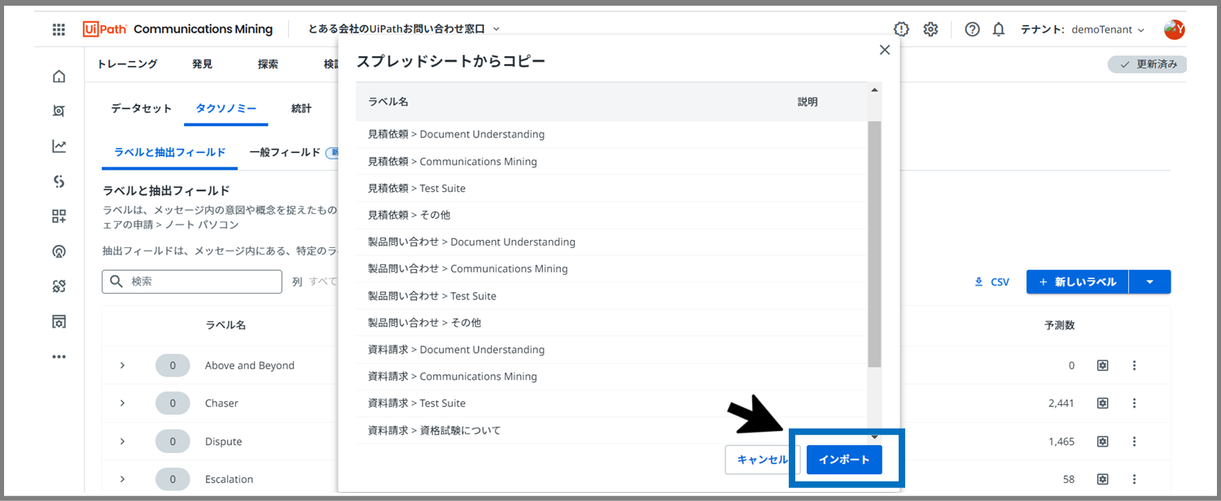Image resolution: width=1221 pixels, height=501 pixels.
Task: Select row 見積依頼 > Document Understanding
Action: (x=611, y=134)
